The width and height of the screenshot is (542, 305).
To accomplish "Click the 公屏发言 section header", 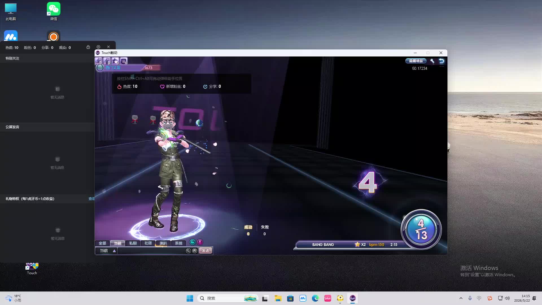I will coord(12,127).
